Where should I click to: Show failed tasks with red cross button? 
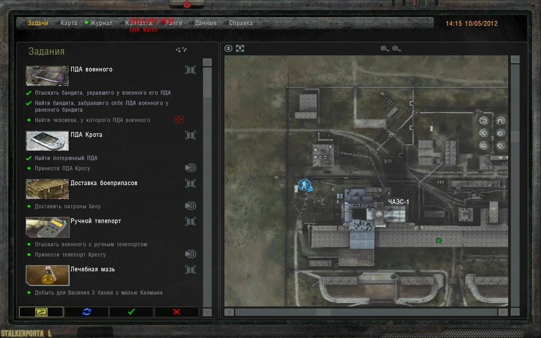coord(176,312)
